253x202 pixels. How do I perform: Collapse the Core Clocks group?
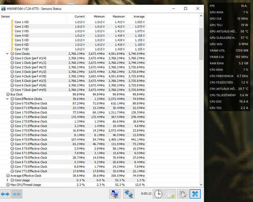coord(7,54)
